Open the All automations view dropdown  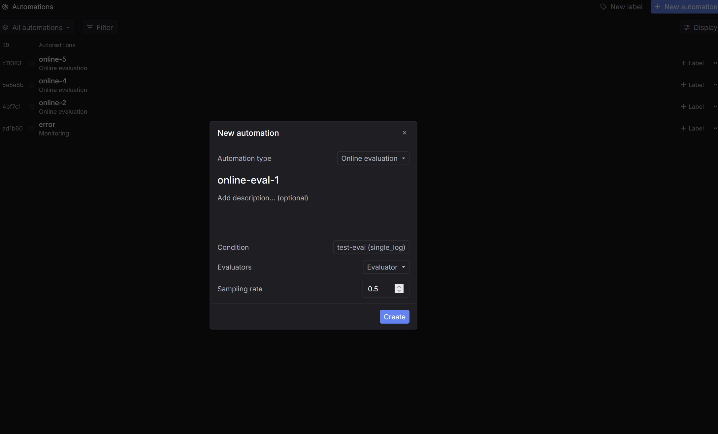pos(37,28)
